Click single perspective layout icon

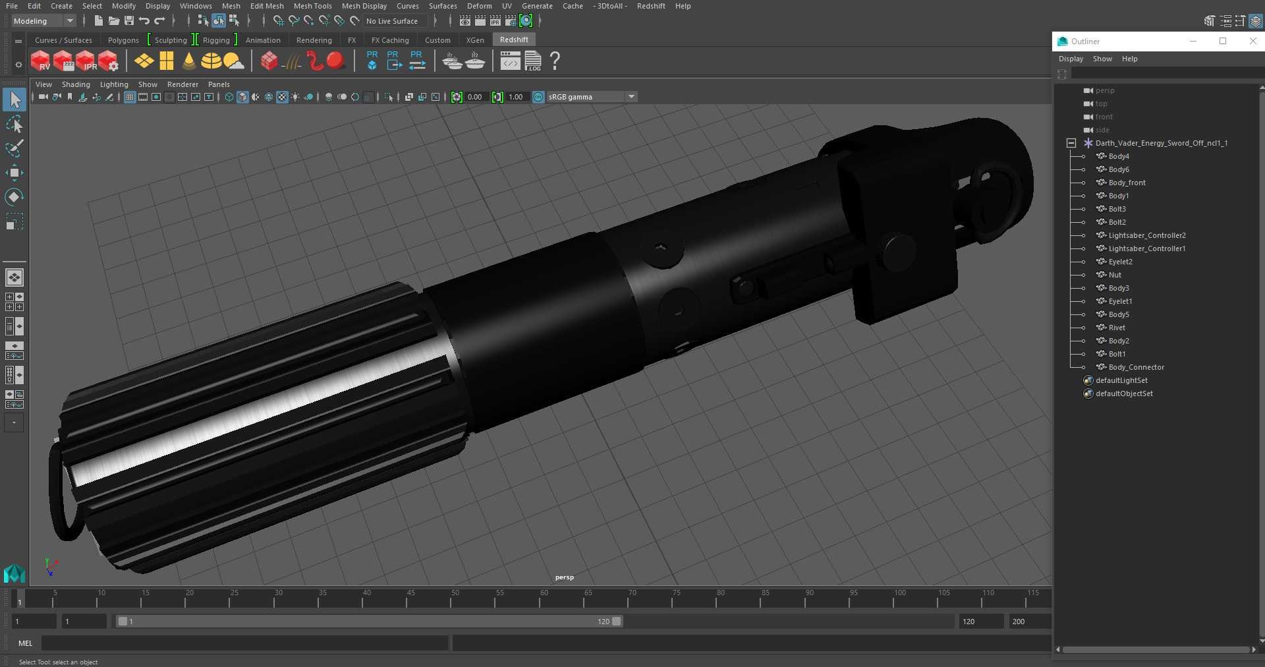14,277
